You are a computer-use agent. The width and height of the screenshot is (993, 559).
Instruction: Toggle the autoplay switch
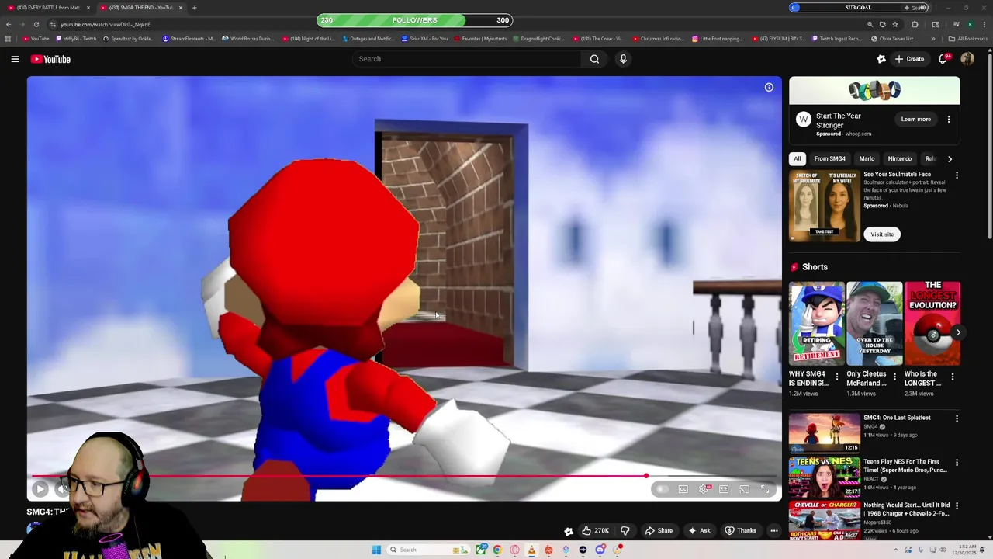662,489
